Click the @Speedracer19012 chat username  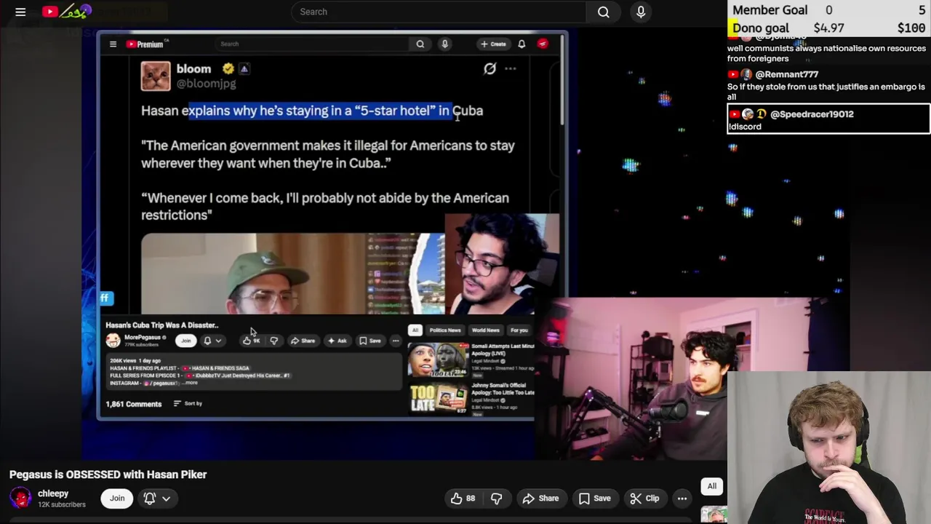click(x=812, y=114)
